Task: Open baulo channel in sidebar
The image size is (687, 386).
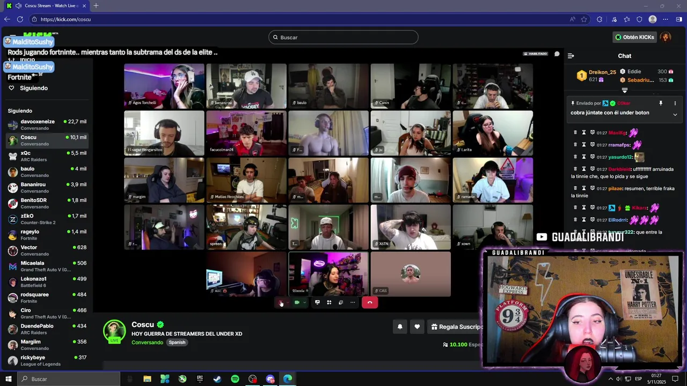Action: (47, 172)
